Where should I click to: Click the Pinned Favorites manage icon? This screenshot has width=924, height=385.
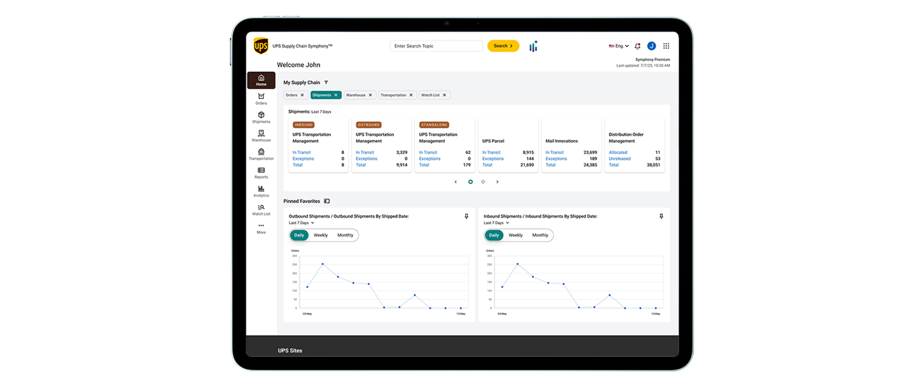pyautogui.click(x=327, y=201)
